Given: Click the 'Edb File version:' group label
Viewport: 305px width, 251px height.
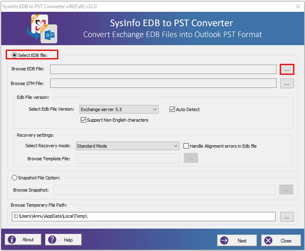Looking at the screenshot, I should [33, 97].
